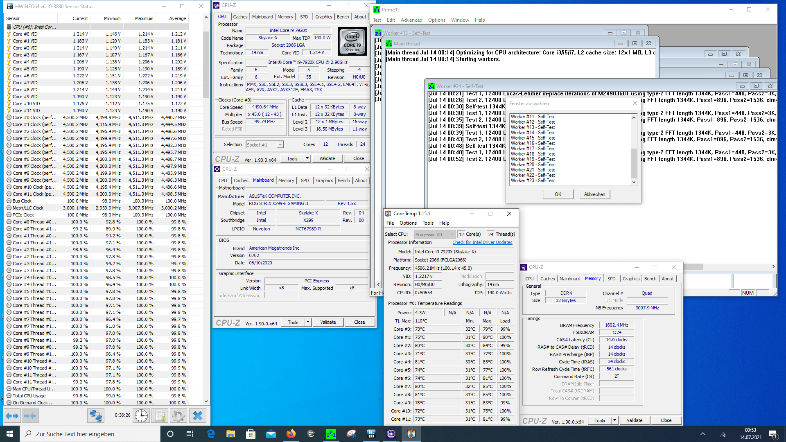Image resolution: width=786 pixels, height=442 pixels.
Task: Open the Test menu in Prime95
Action: coord(377,20)
